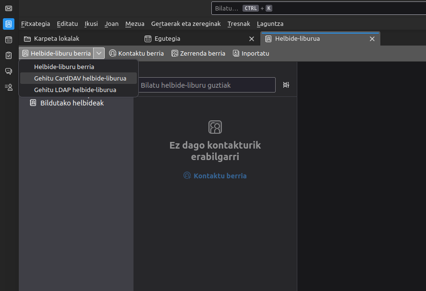Image resolution: width=426 pixels, height=291 pixels.
Task: Click the Inportatu toolbar button
Action: tap(251, 53)
